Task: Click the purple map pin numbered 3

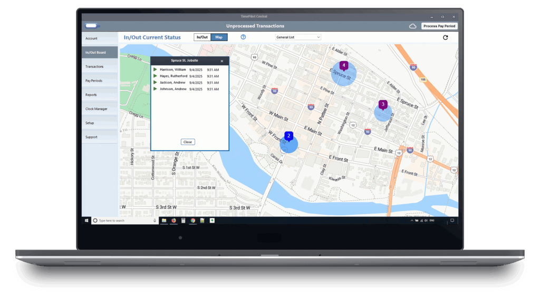Action: coord(383,104)
